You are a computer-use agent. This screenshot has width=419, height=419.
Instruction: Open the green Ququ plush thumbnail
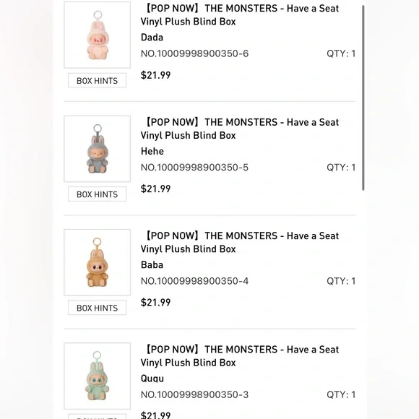tap(98, 376)
